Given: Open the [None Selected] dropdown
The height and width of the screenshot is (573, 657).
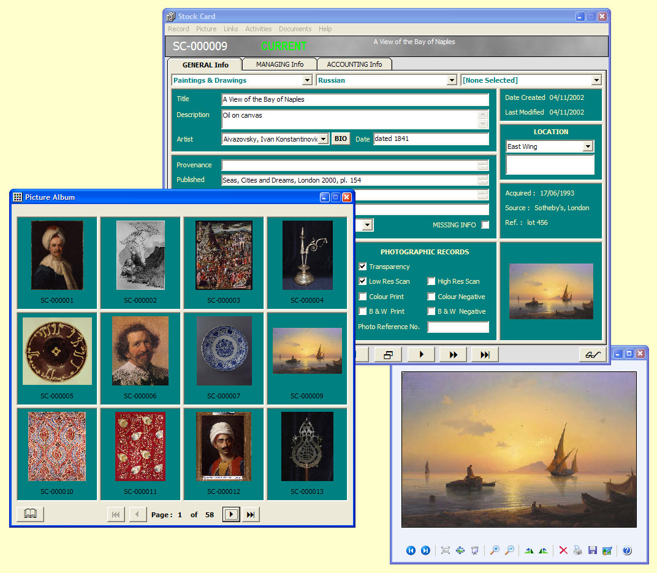Looking at the screenshot, I should [596, 80].
